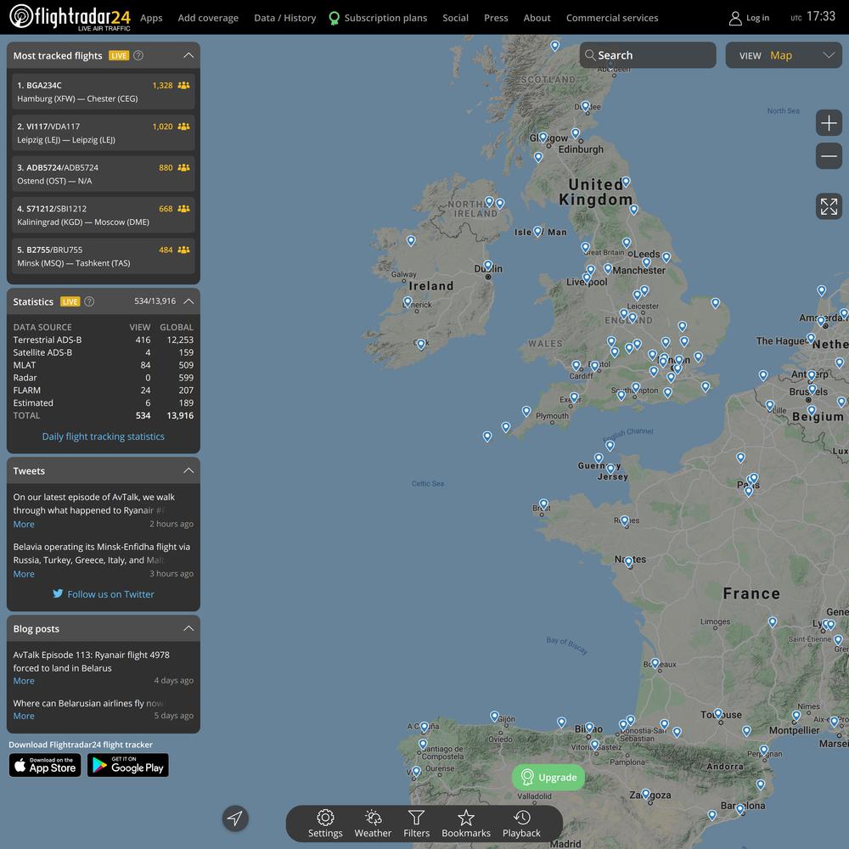Select the airport pin on Isle of Man
The width and height of the screenshot is (849, 849).
(537, 231)
